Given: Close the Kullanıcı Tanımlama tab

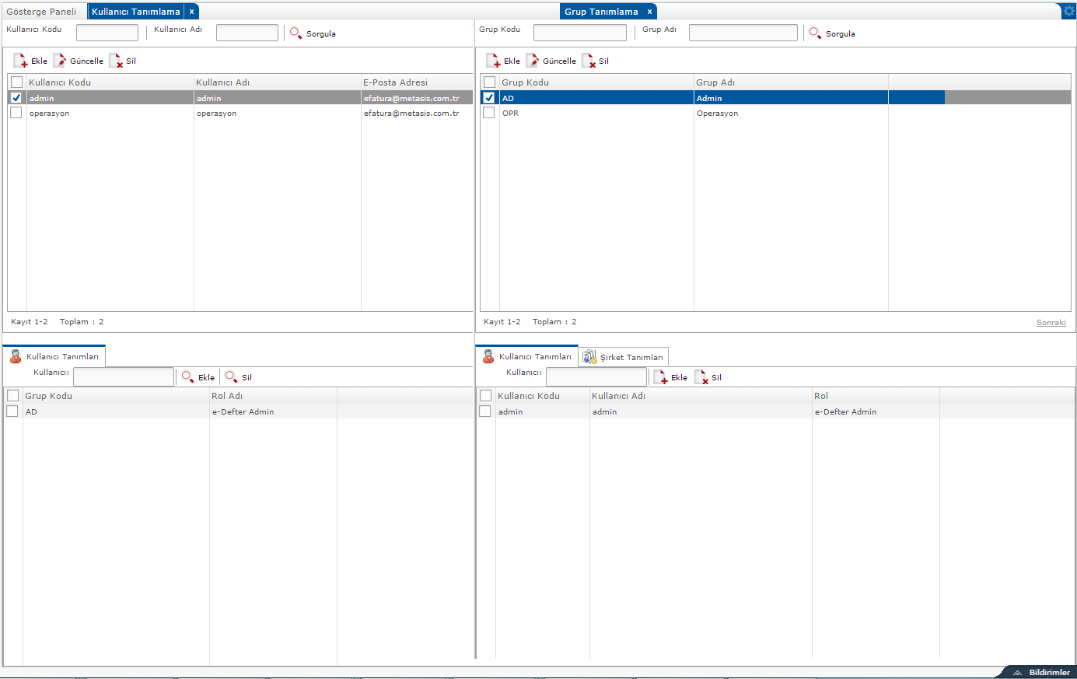Looking at the screenshot, I should pos(191,12).
